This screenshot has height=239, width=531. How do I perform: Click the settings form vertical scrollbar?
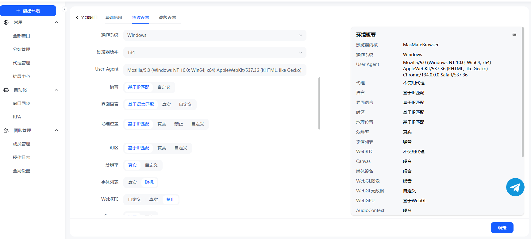click(319, 103)
